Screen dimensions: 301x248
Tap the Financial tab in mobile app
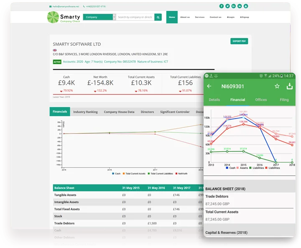[x=237, y=100]
